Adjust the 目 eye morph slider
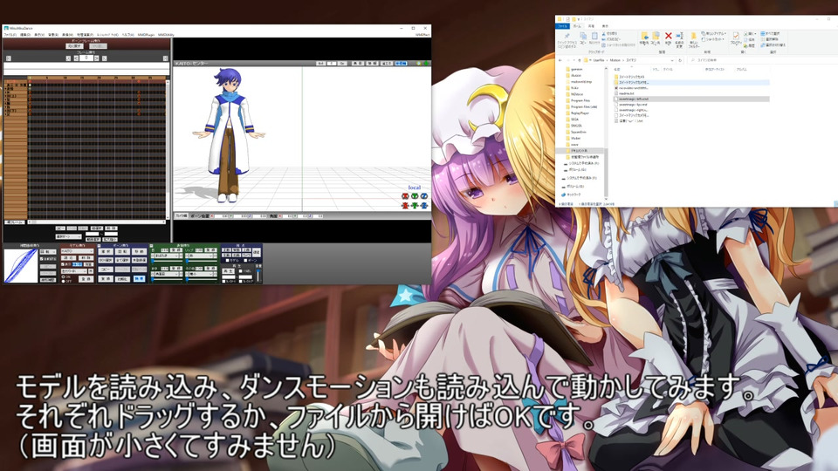838x471 pixels. 168,261
